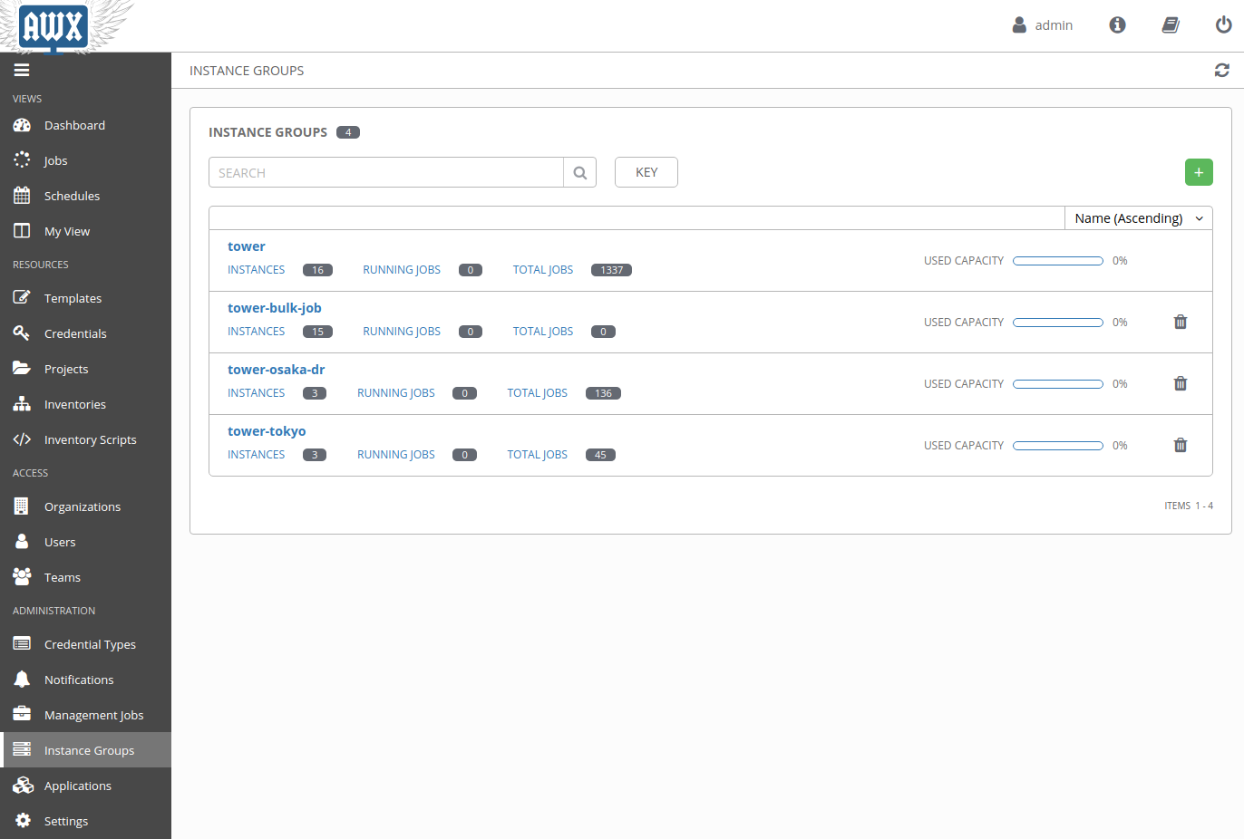Click the Projects folder icon
Viewport: 1244px width, 839px height.
point(22,369)
